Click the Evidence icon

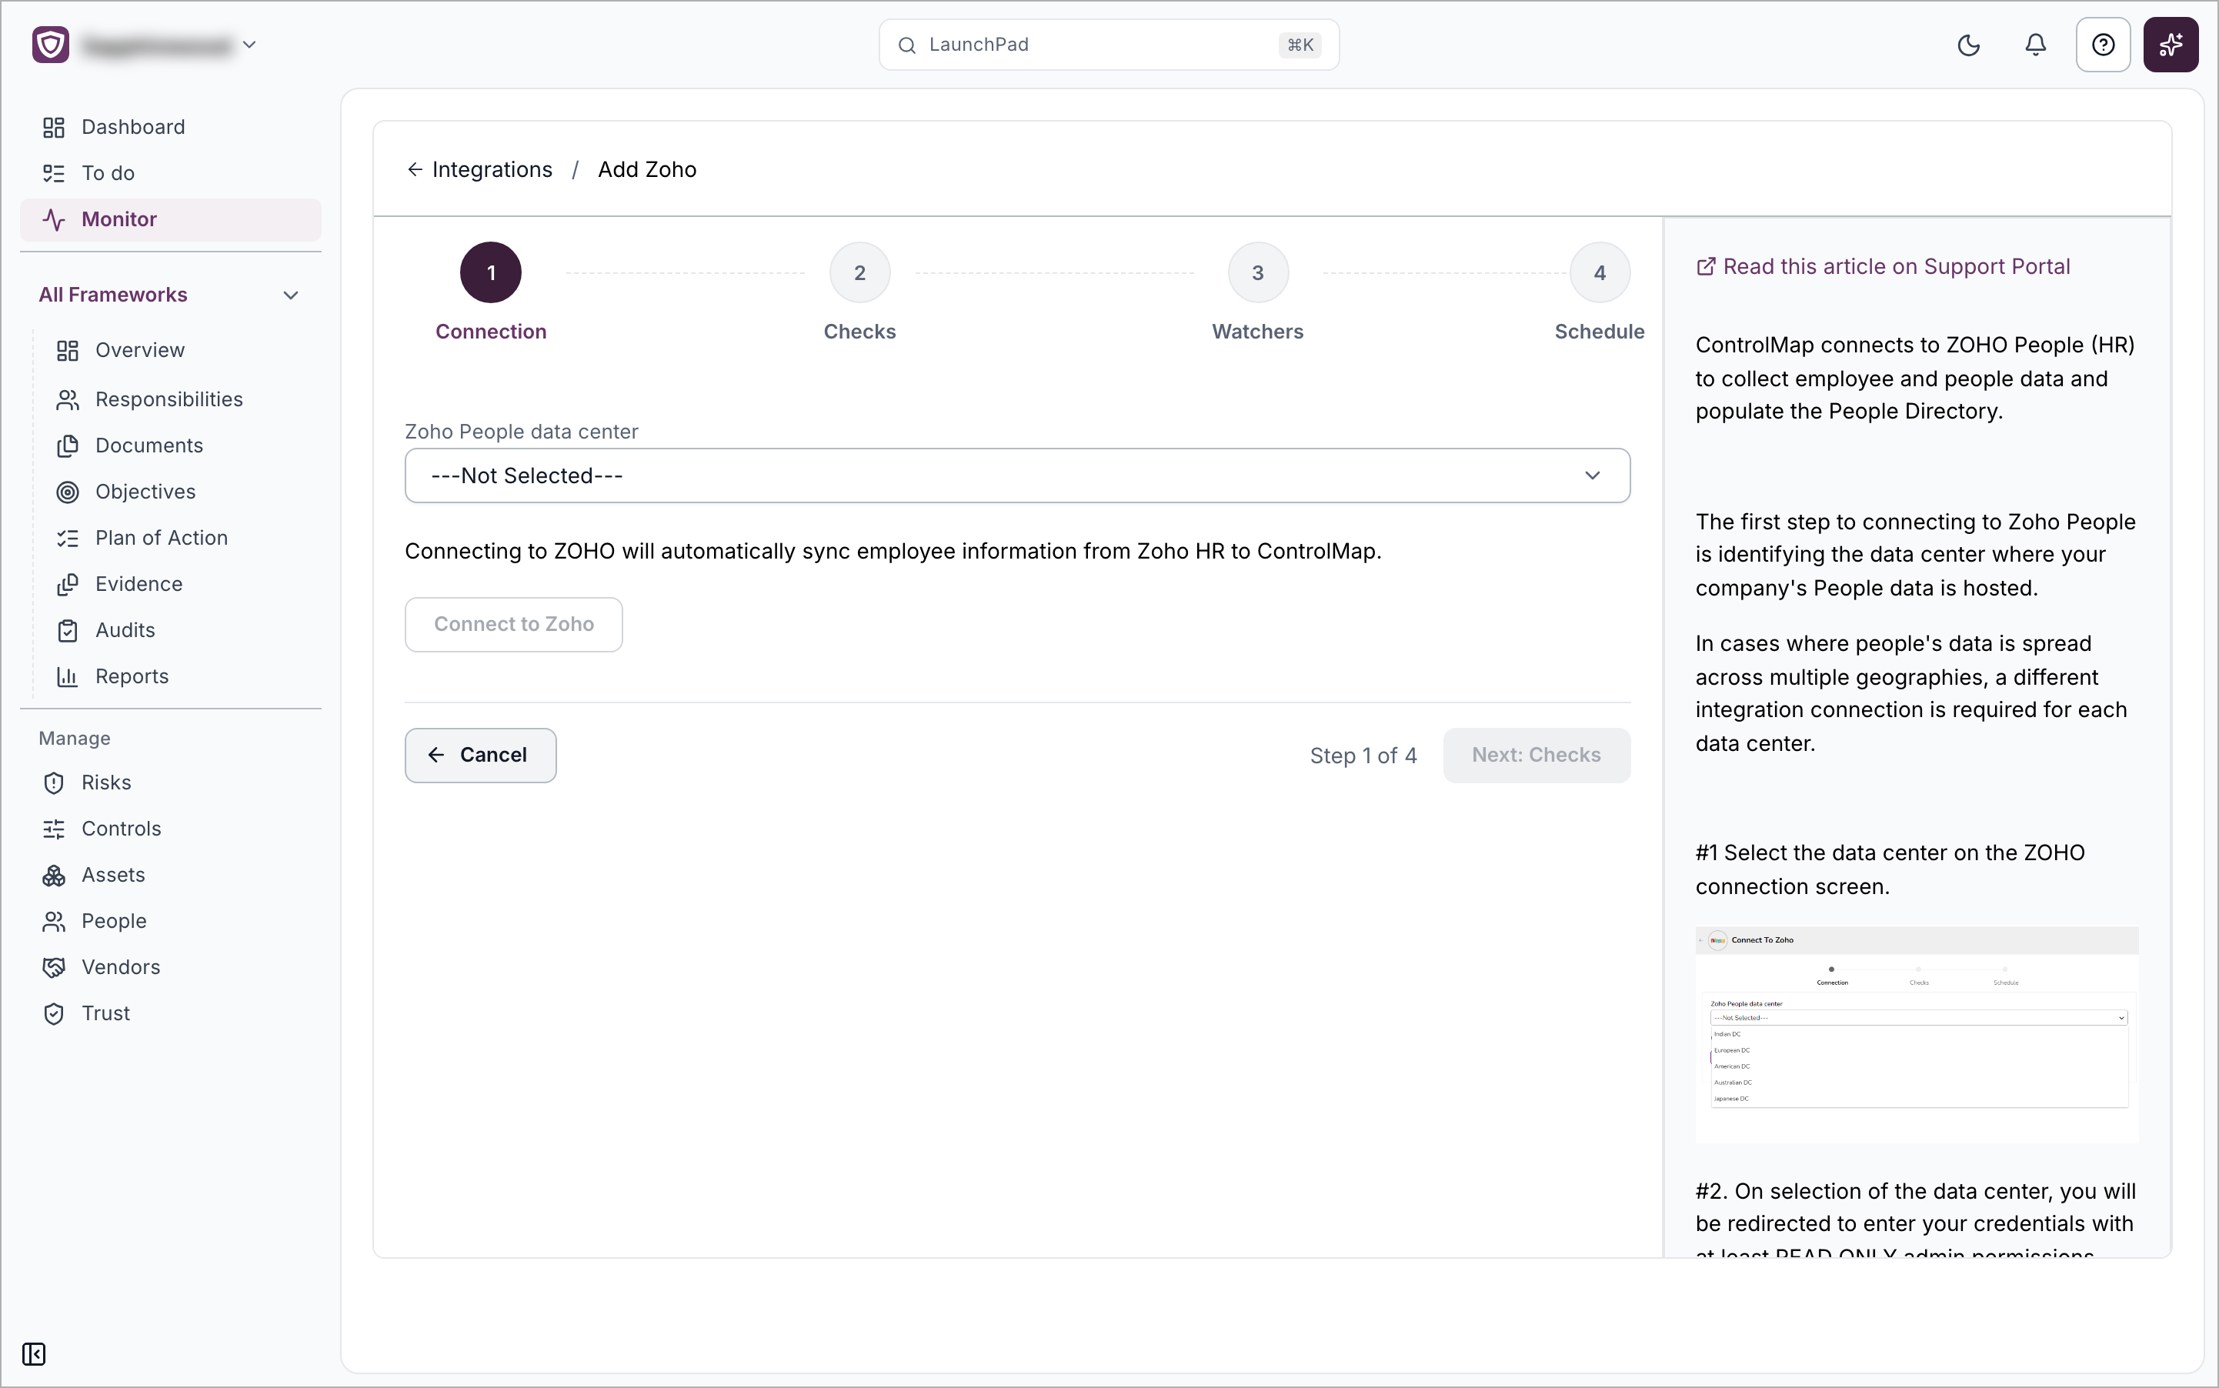(x=67, y=584)
